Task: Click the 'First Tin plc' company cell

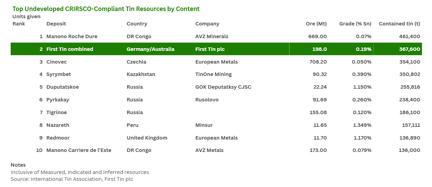Action: coord(210,49)
